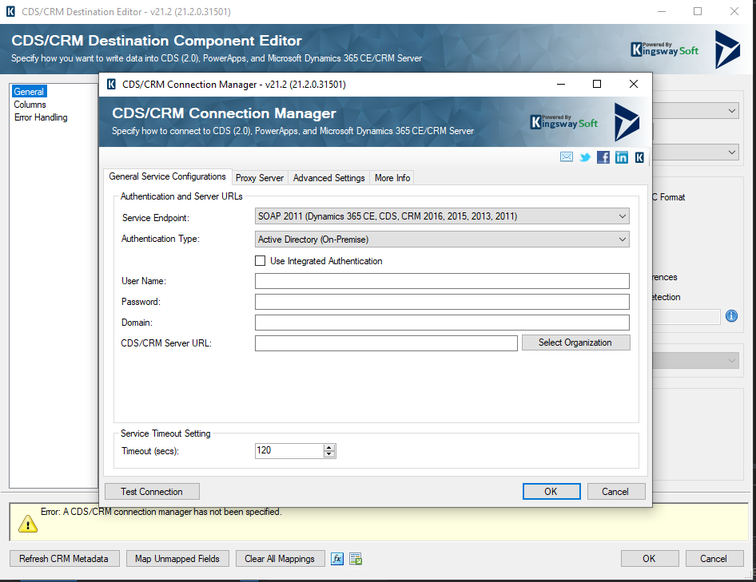Click the Facebook icon
The width and height of the screenshot is (756, 582).
point(603,157)
